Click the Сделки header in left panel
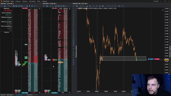 6,32
